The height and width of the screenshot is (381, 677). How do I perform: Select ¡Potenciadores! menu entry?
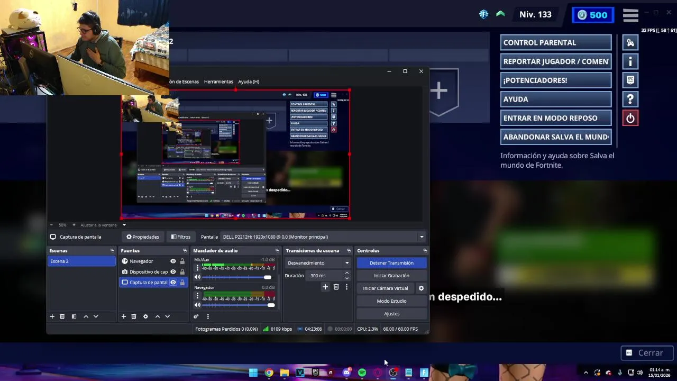click(x=556, y=80)
